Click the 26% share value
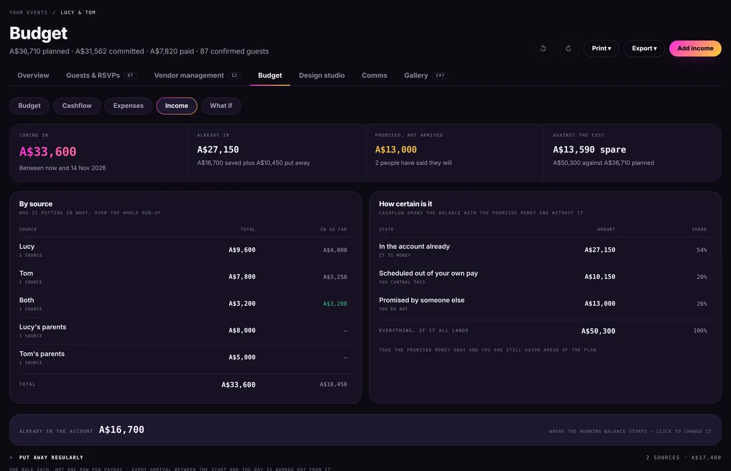This screenshot has height=471, width=731. click(702, 304)
